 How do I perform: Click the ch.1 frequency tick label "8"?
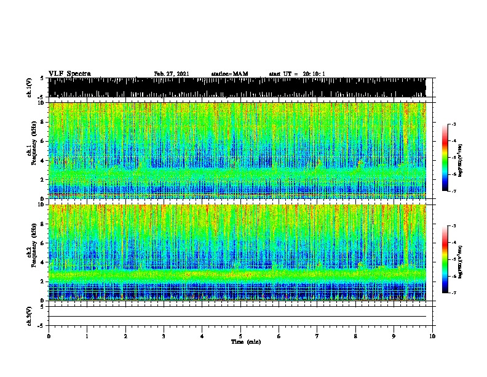point(43,122)
